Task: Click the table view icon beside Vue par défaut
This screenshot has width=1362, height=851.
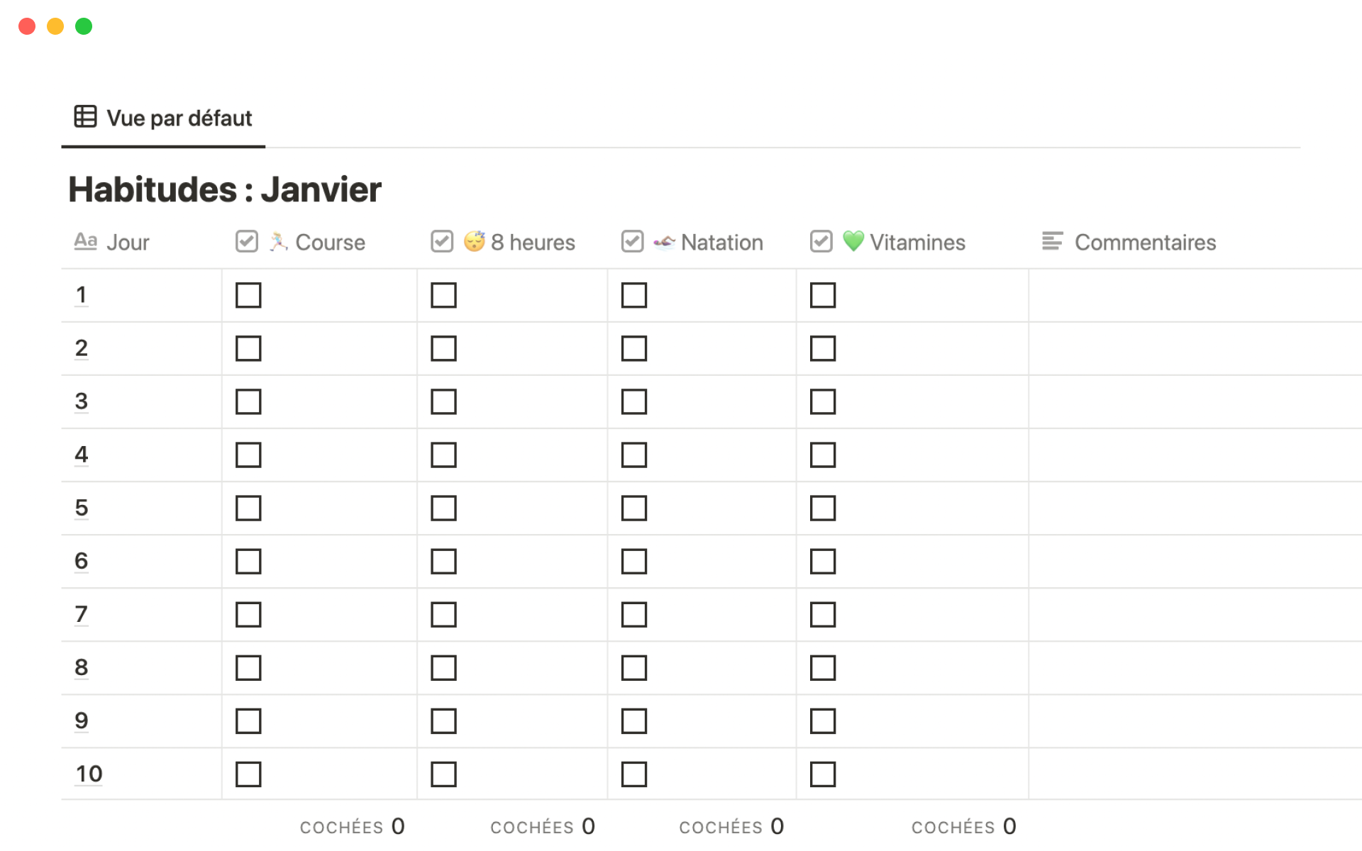Action: pyautogui.click(x=85, y=116)
